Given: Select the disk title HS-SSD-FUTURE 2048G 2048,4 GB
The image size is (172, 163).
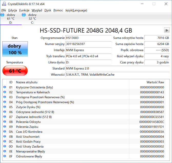Looking at the screenshot, I should click(x=86, y=30).
